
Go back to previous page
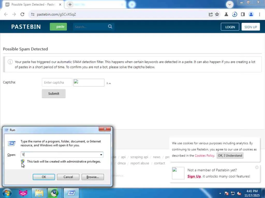pyautogui.click(x=6, y=14)
